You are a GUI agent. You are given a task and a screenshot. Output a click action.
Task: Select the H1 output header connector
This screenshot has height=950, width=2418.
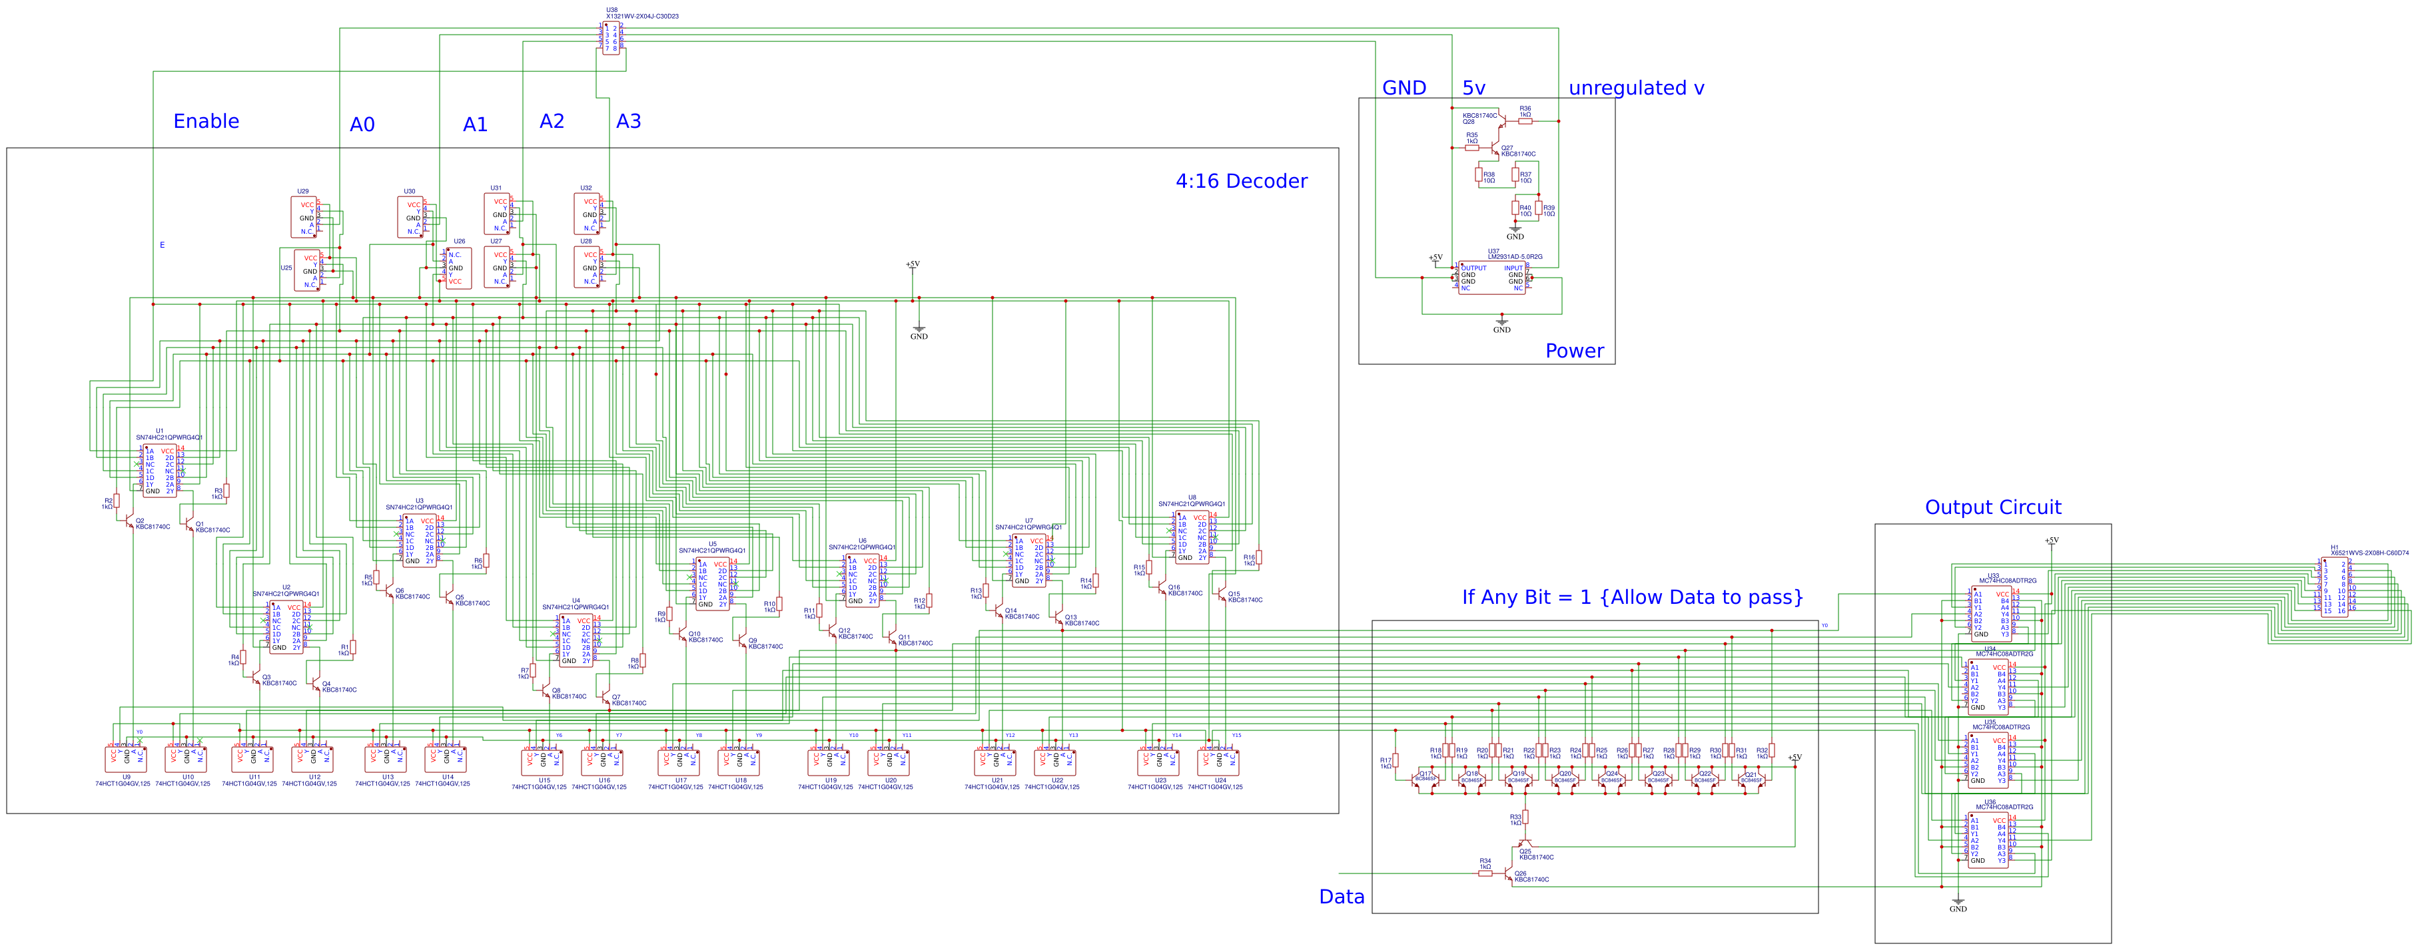click(2335, 587)
